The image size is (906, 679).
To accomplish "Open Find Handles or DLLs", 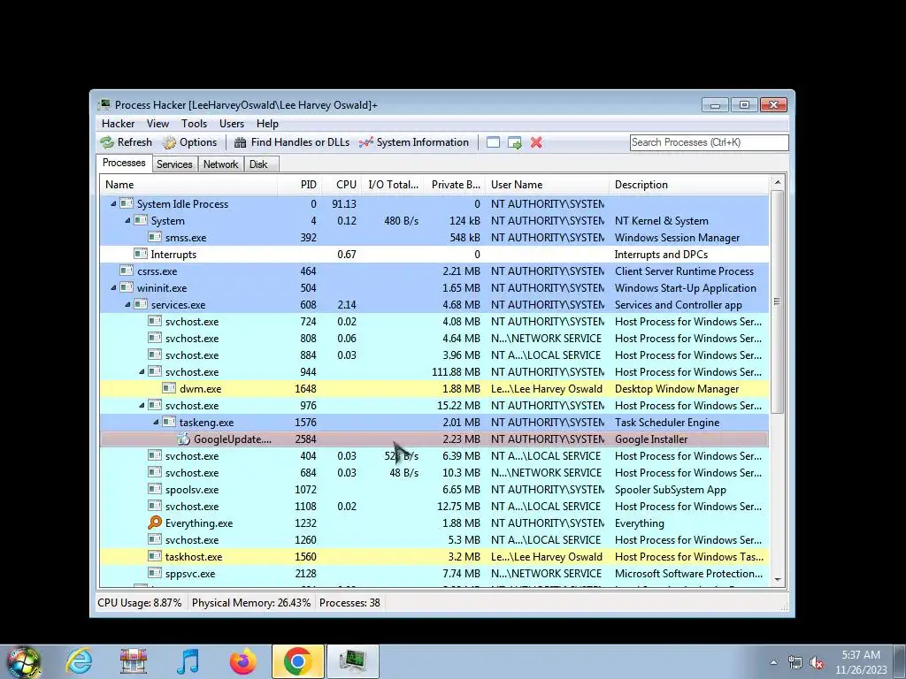I will [292, 142].
